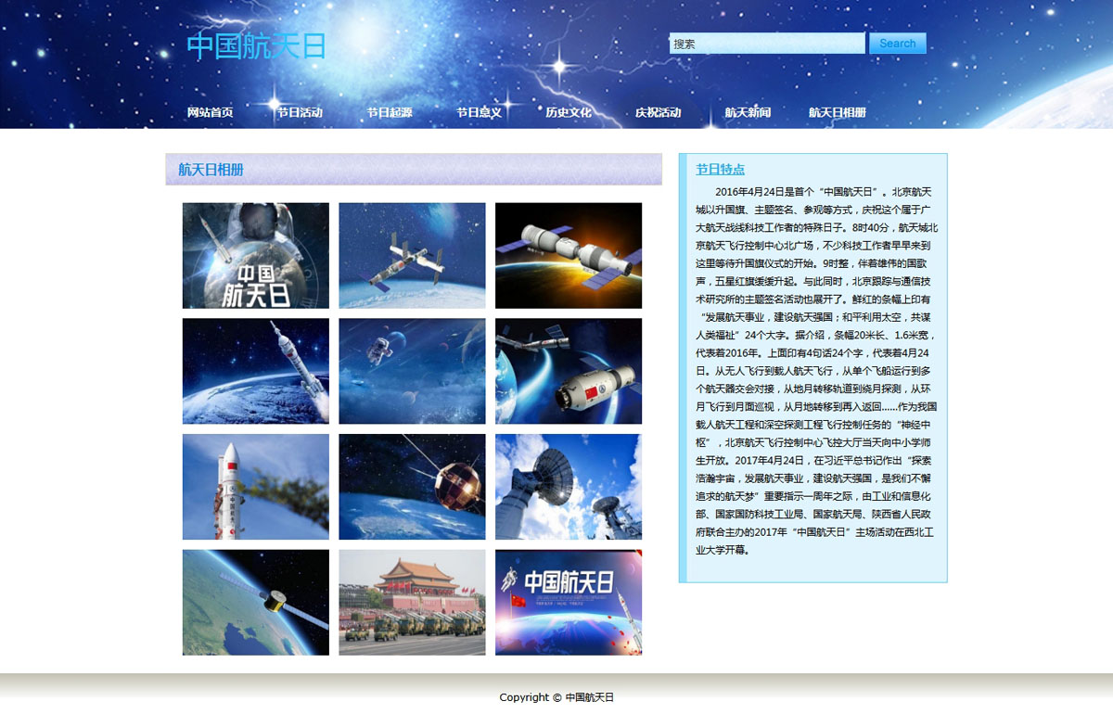Screen dimensions: 1113x714
Task: Open the astronaut 中国航天日 poster thumbnail
Action: [256, 256]
